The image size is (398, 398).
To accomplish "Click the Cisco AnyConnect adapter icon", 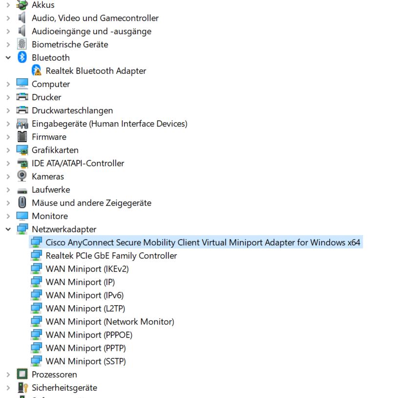I will (x=36, y=242).
